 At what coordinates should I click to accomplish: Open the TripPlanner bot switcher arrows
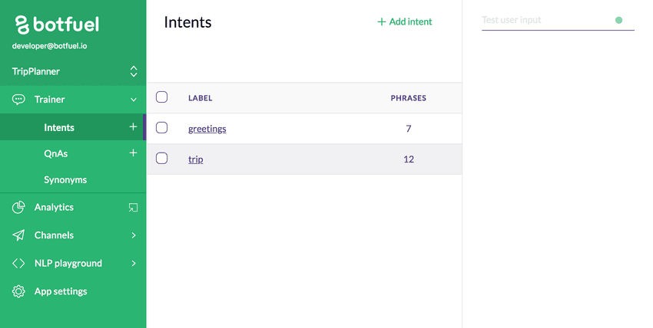(134, 71)
